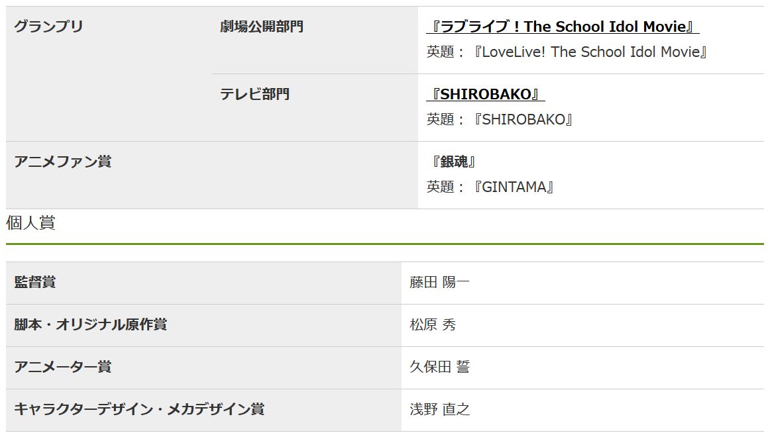The image size is (770, 437).
Task: Click the キャラクターデザイン・メカデザイン賞 label
Action: (x=139, y=409)
